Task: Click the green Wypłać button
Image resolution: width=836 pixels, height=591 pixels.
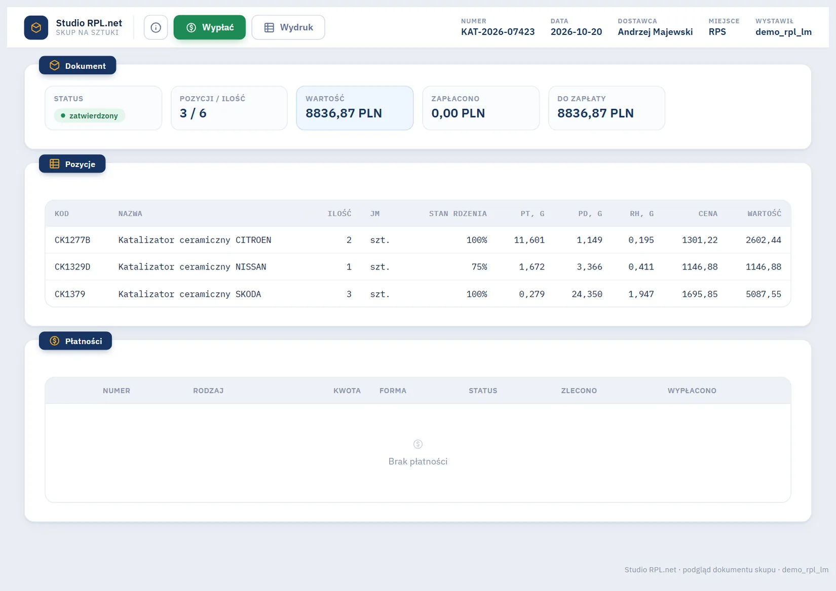Action: [209, 27]
